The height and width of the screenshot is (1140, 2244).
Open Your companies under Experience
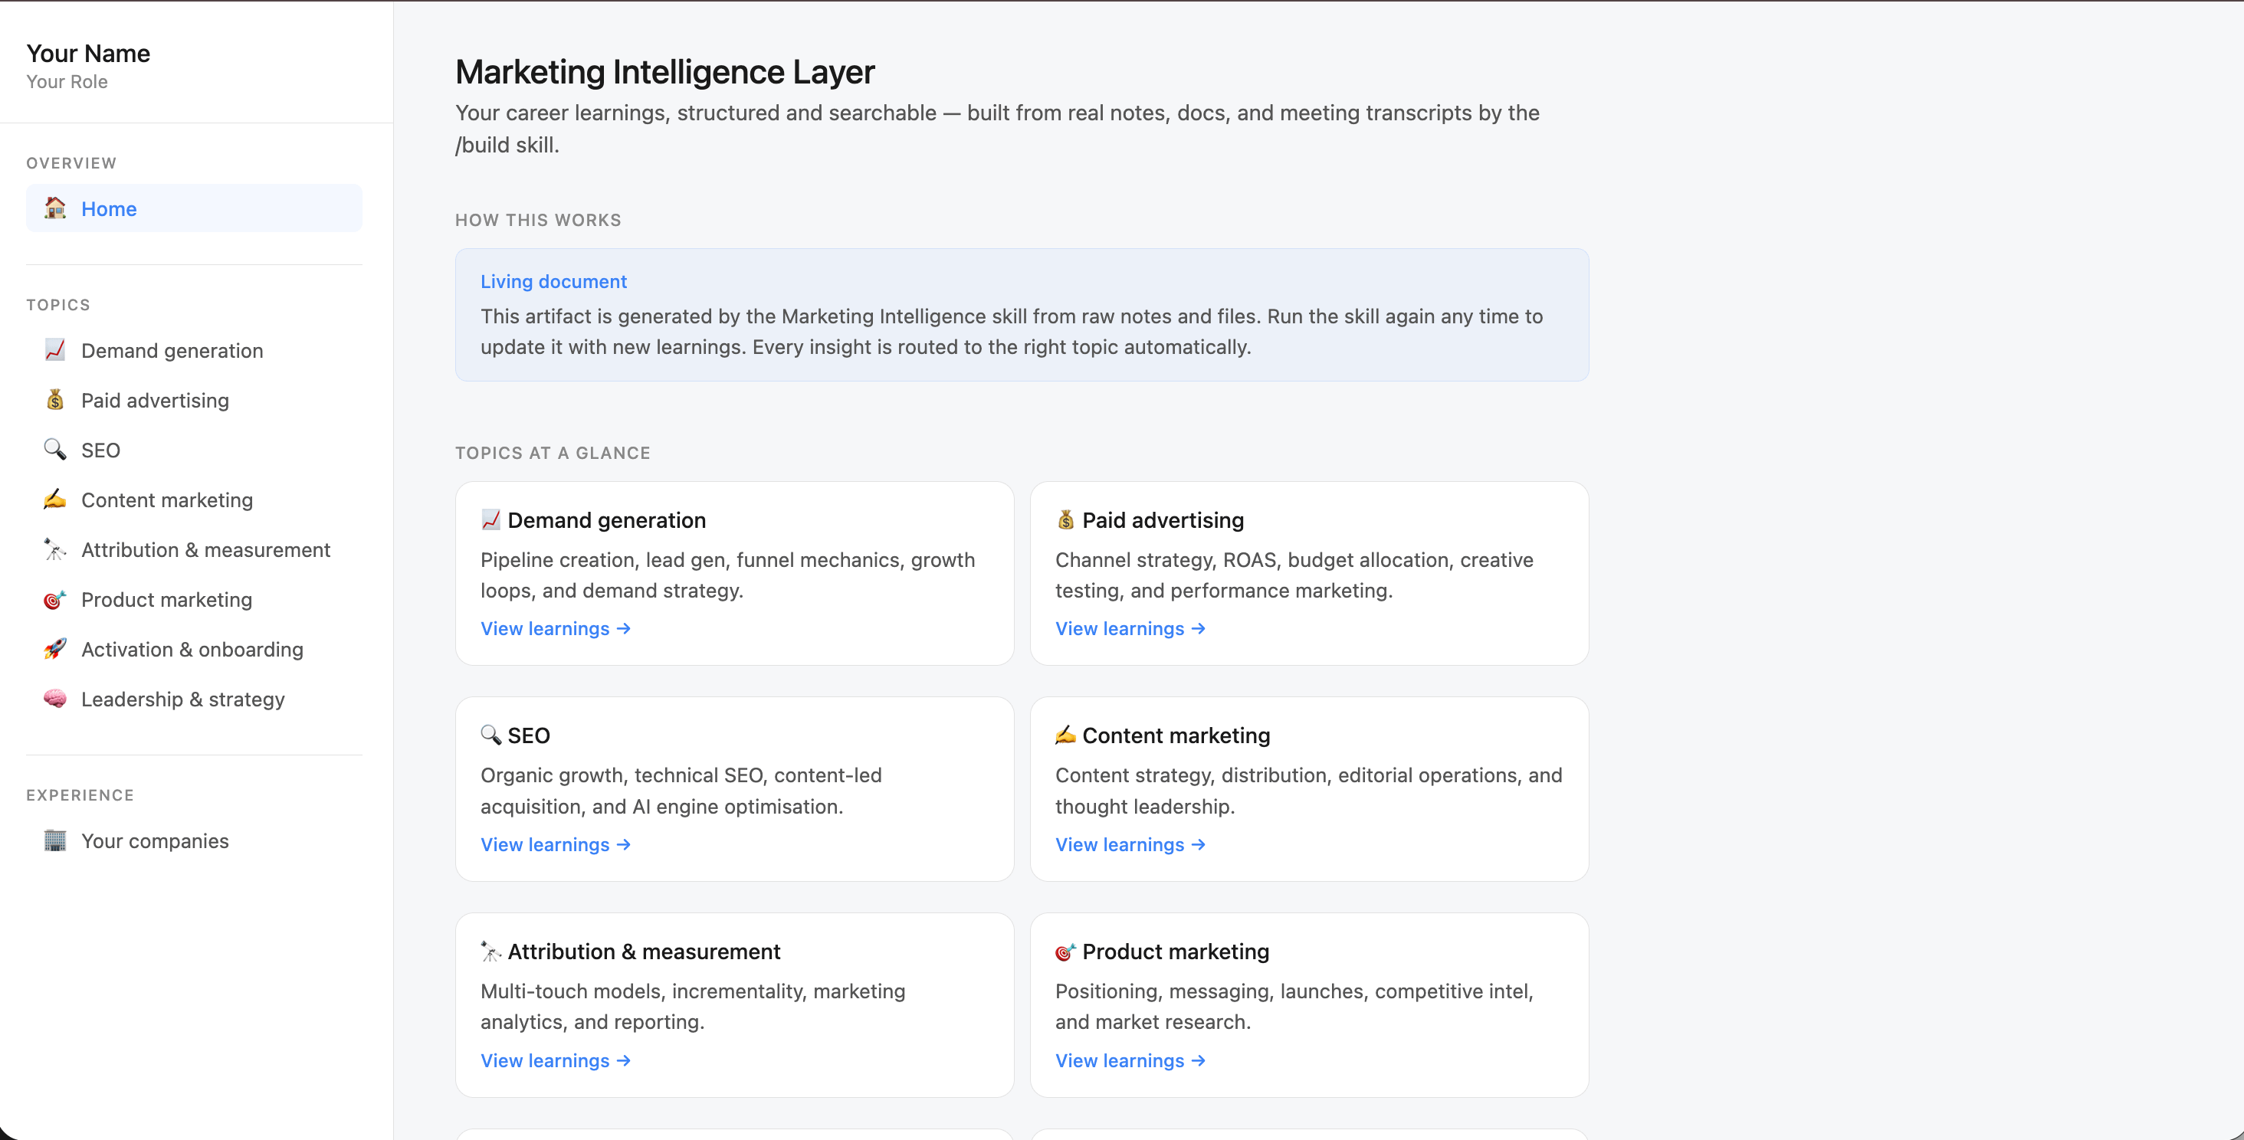[x=194, y=840]
